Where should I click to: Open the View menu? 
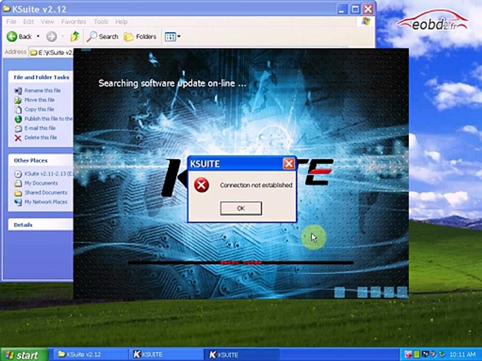(x=47, y=22)
